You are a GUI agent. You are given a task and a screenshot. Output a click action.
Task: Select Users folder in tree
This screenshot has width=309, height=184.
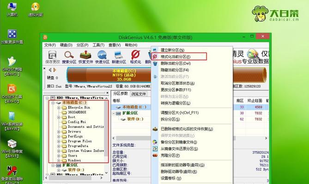[73, 155]
